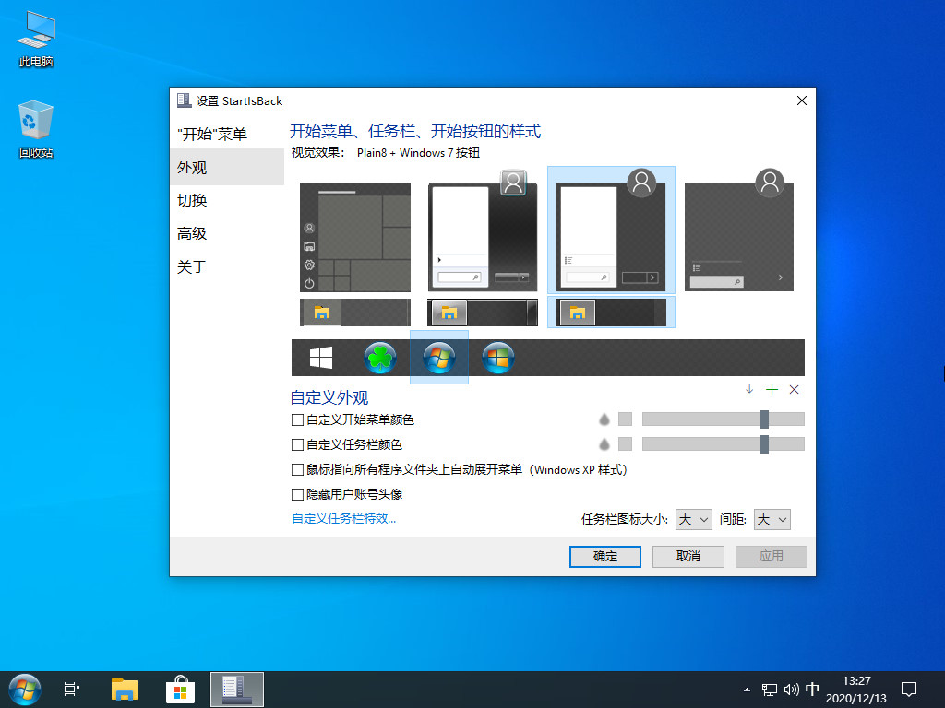This screenshot has height=708, width=945.
Task: Open the 任务栏图标大小 dropdown
Action: (693, 520)
